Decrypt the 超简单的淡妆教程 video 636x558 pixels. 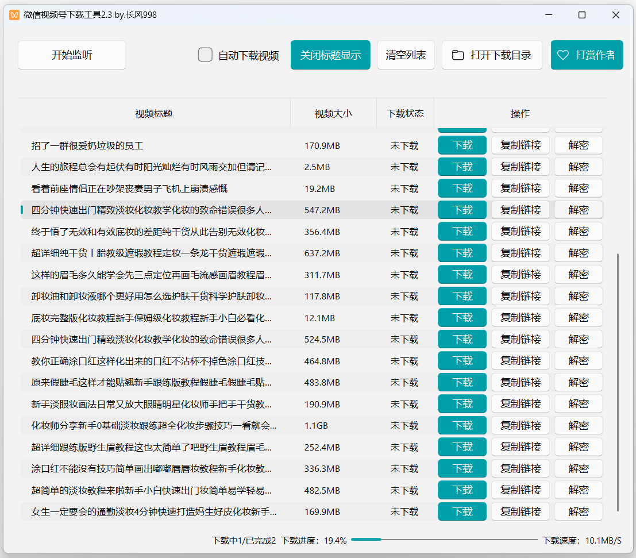tap(579, 490)
